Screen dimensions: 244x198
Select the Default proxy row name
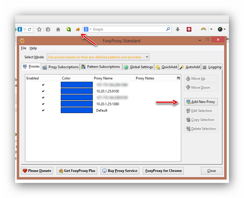pos(102,110)
